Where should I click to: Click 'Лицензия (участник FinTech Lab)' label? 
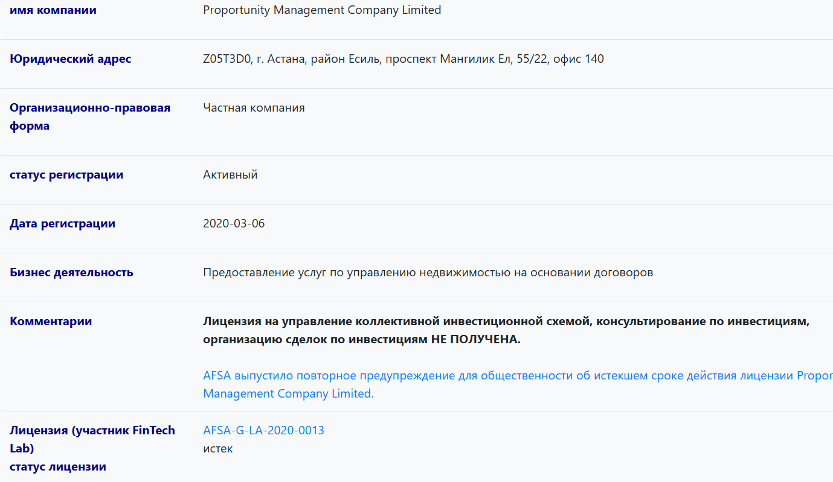92,439
